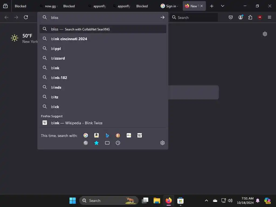Open the Firefox application menu
Viewport: 276px width, 207px height.
270,17
